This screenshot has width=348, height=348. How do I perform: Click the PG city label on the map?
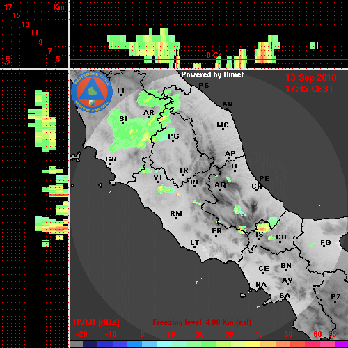click(x=173, y=136)
